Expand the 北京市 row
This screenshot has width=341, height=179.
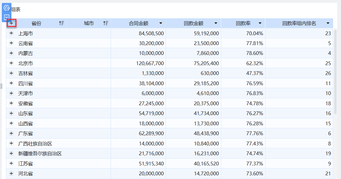(11, 63)
